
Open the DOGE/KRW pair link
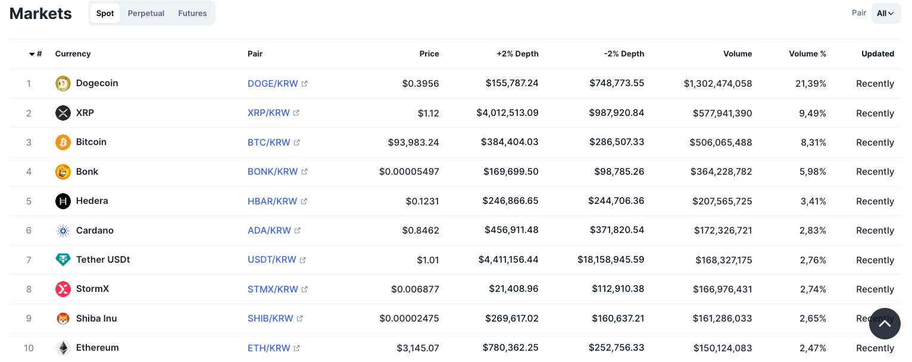tap(273, 84)
